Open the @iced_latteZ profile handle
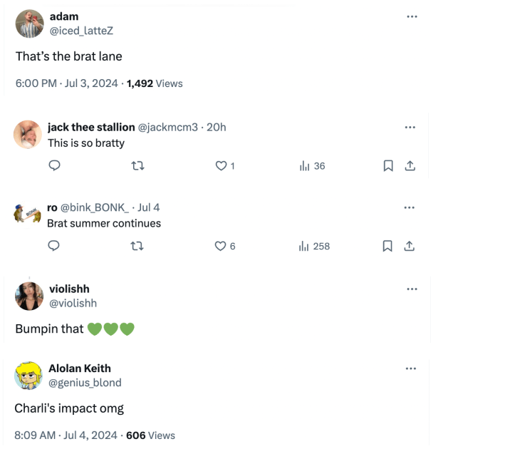 81,30
